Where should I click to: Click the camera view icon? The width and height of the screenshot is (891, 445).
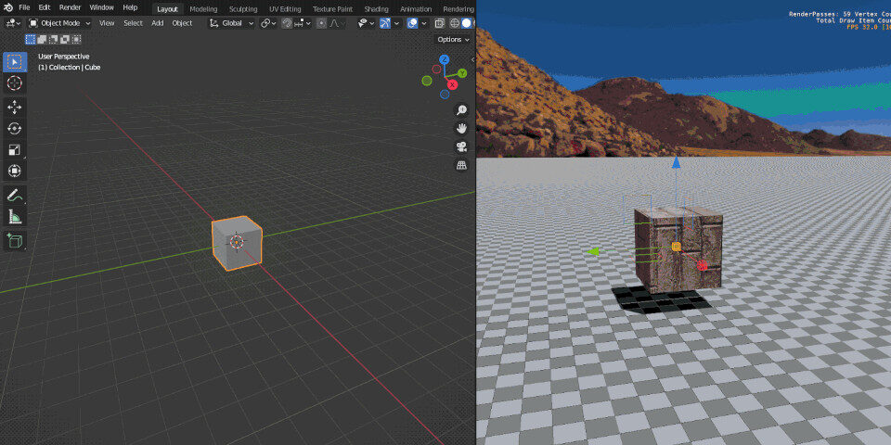461,147
